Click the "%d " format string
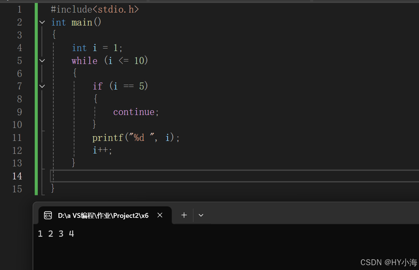 pos(142,138)
